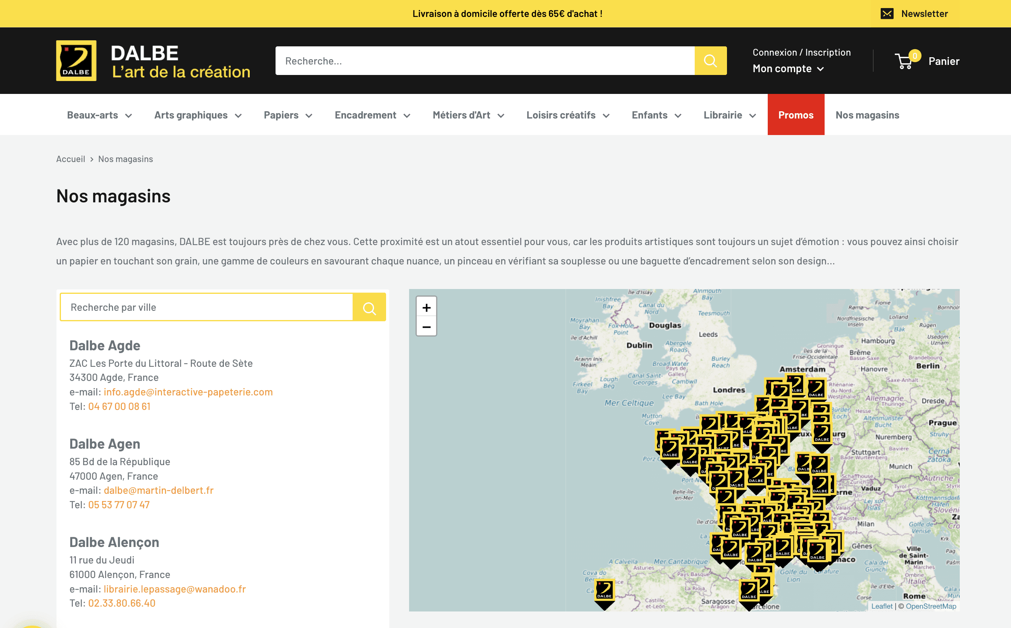Expand the Mon compte dropdown
The height and width of the screenshot is (628, 1011).
point(788,69)
